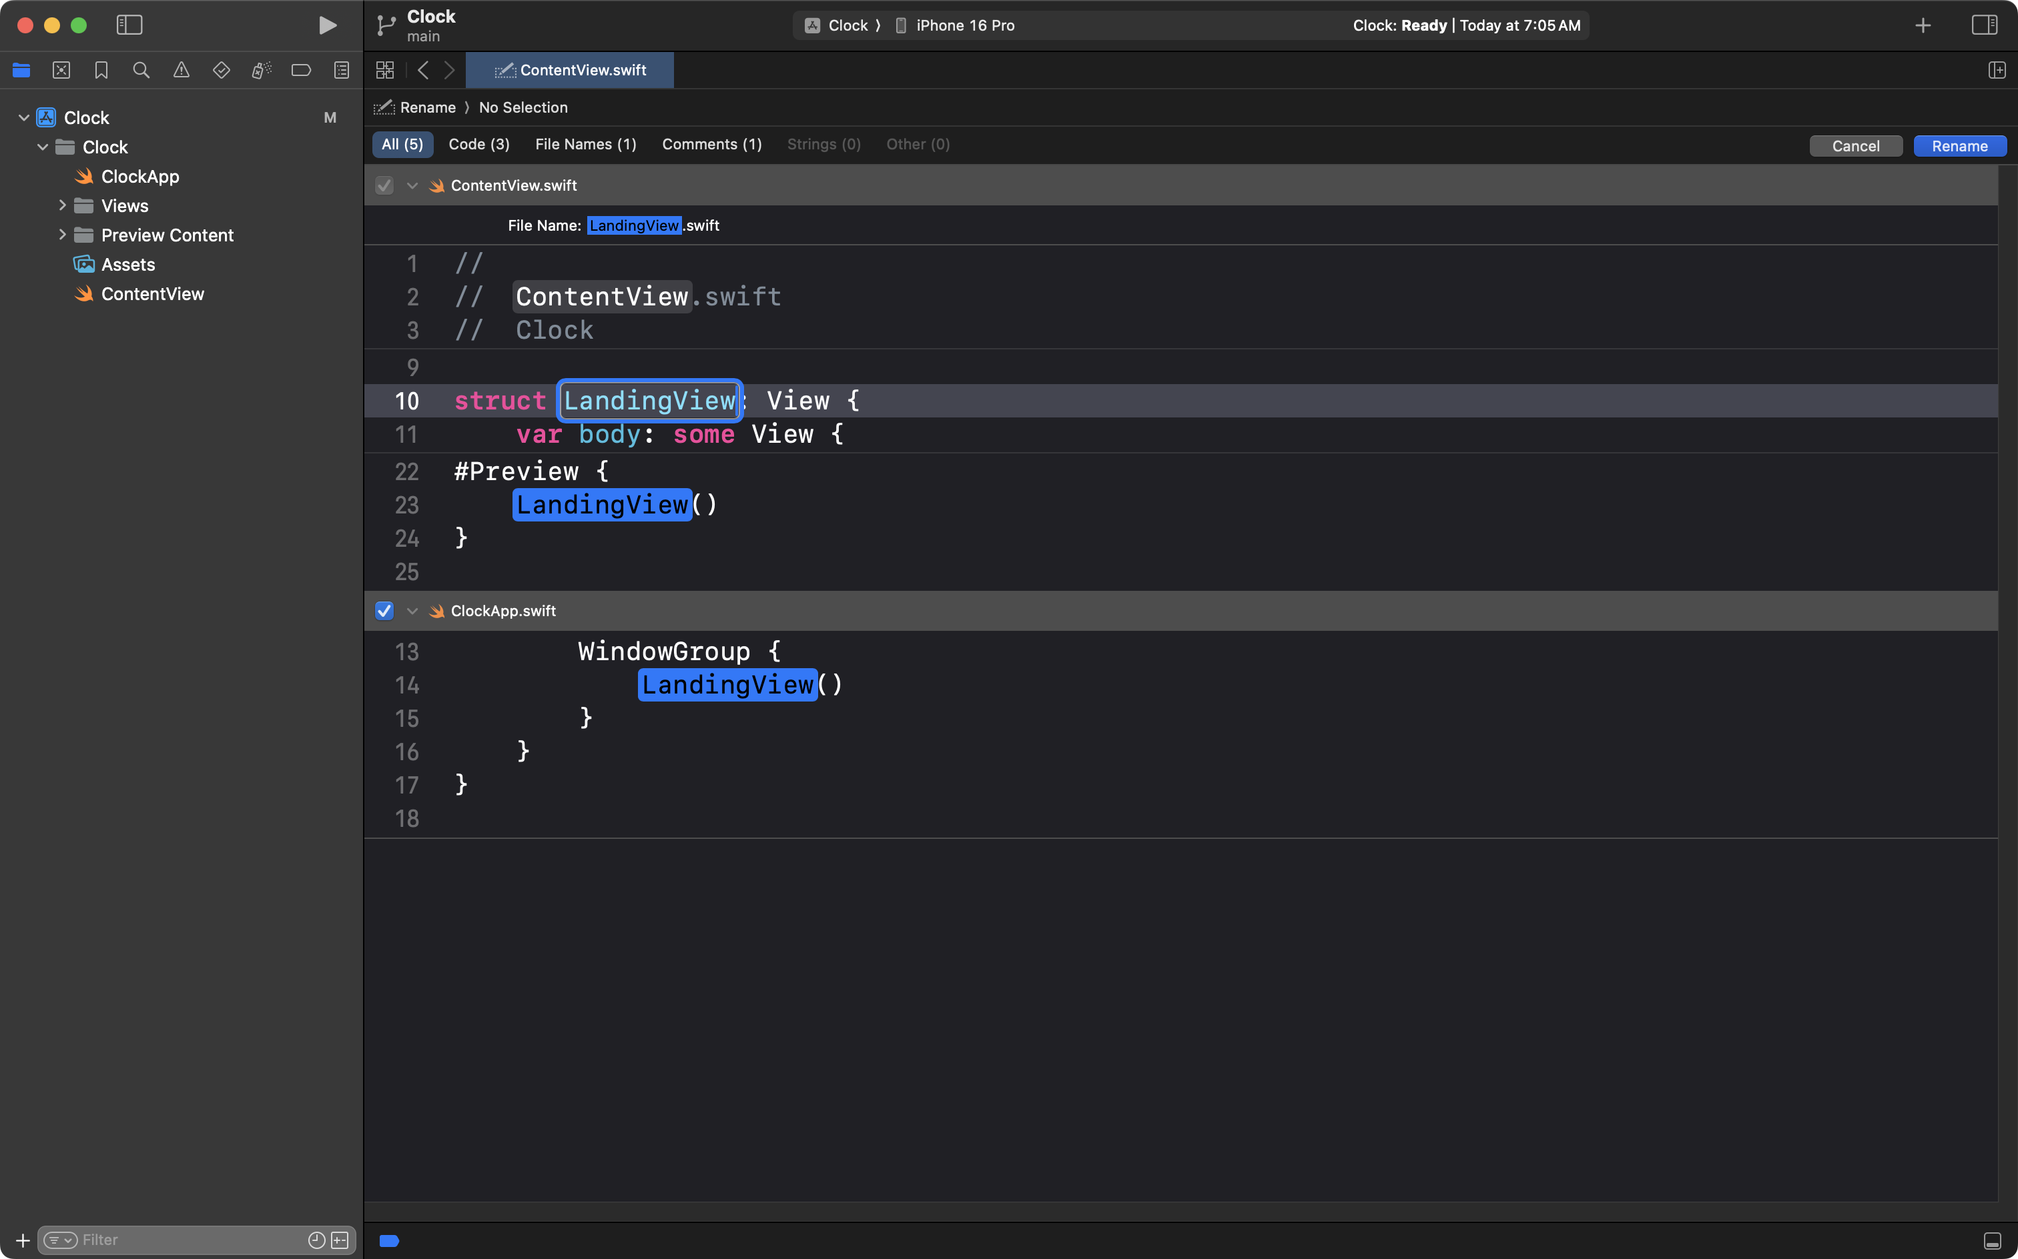2018x1259 pixels.
Task: Cancel the rename operation
Action: coord(1855,147)
